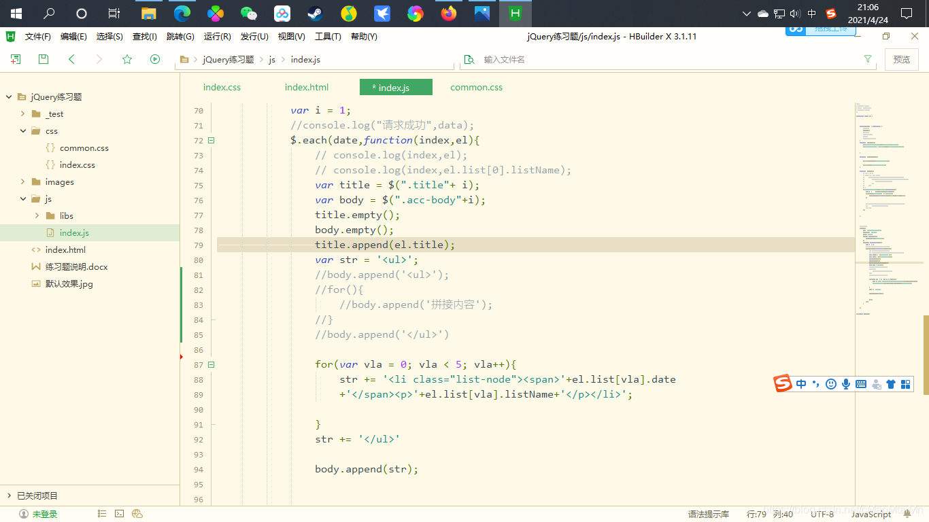Open Firefox from the taskbar
The height and width of the screenshot is (522, 929).
[x=449, y=14]
